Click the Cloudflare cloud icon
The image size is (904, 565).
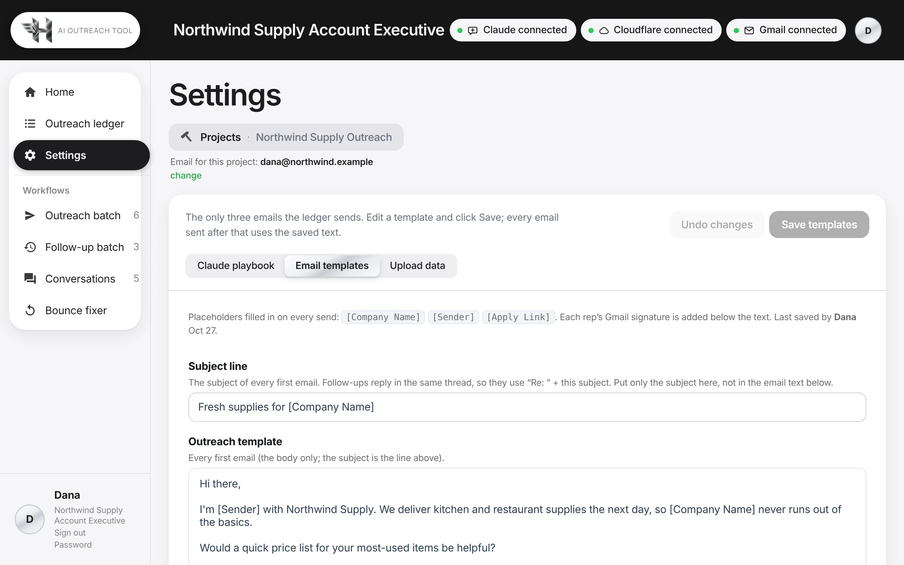pyautogui.click(x=604, y=31)
